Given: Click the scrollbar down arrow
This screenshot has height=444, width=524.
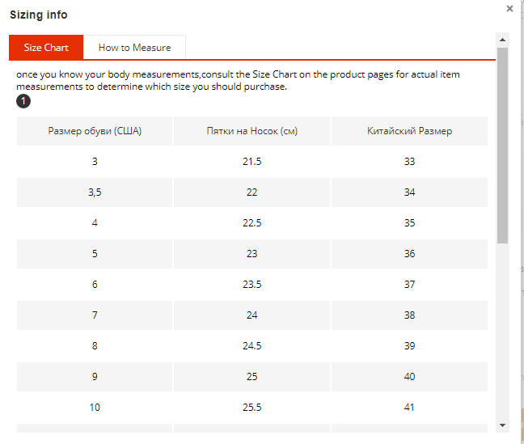Looking at the screenshot, I should [x=502, y=425].
